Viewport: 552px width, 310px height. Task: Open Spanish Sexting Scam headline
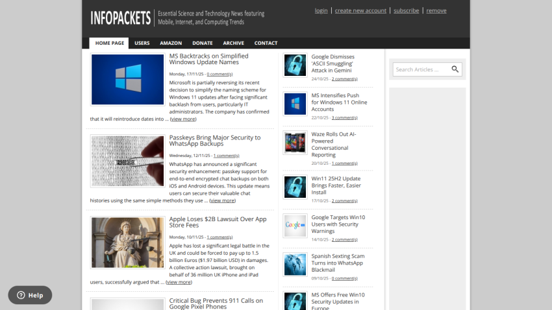(x=338, y=263)
